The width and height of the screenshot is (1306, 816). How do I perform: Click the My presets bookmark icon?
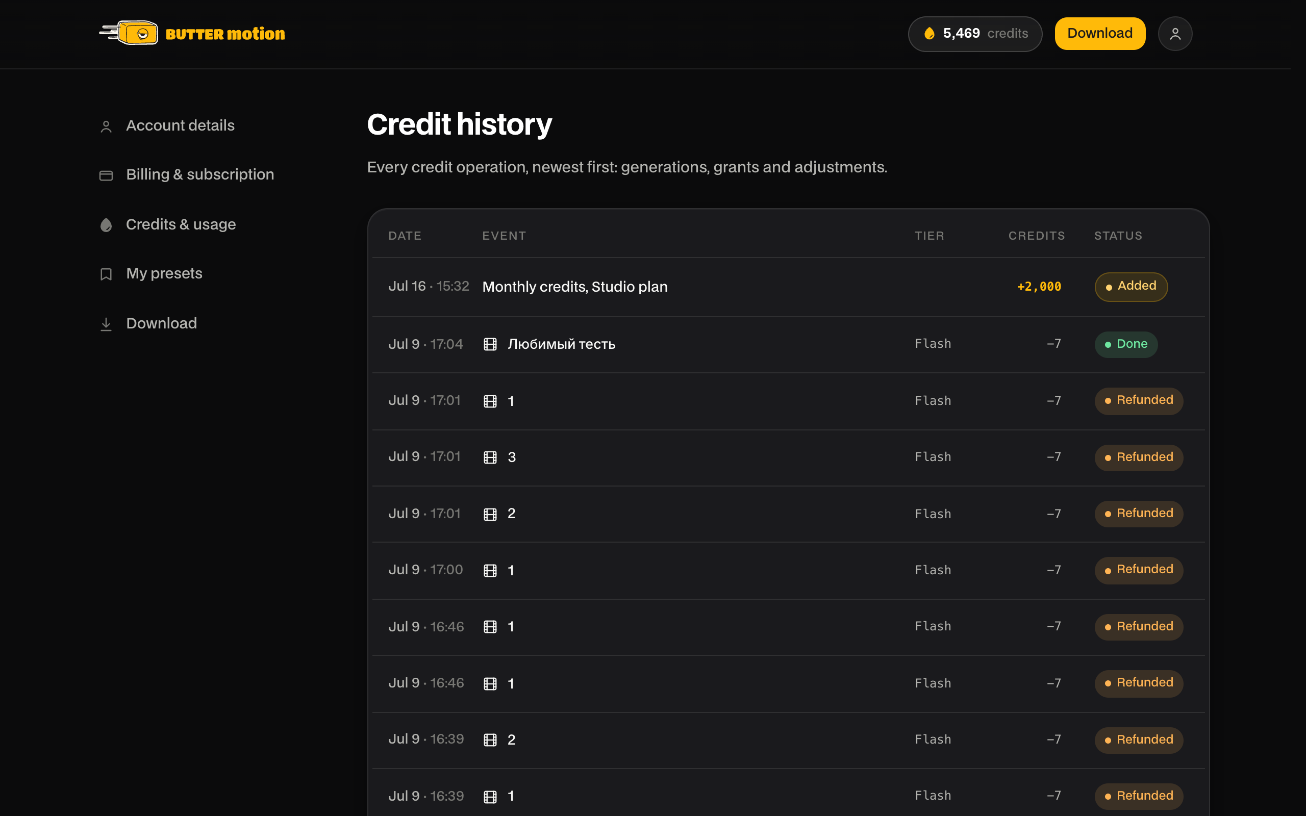(106, 274)
